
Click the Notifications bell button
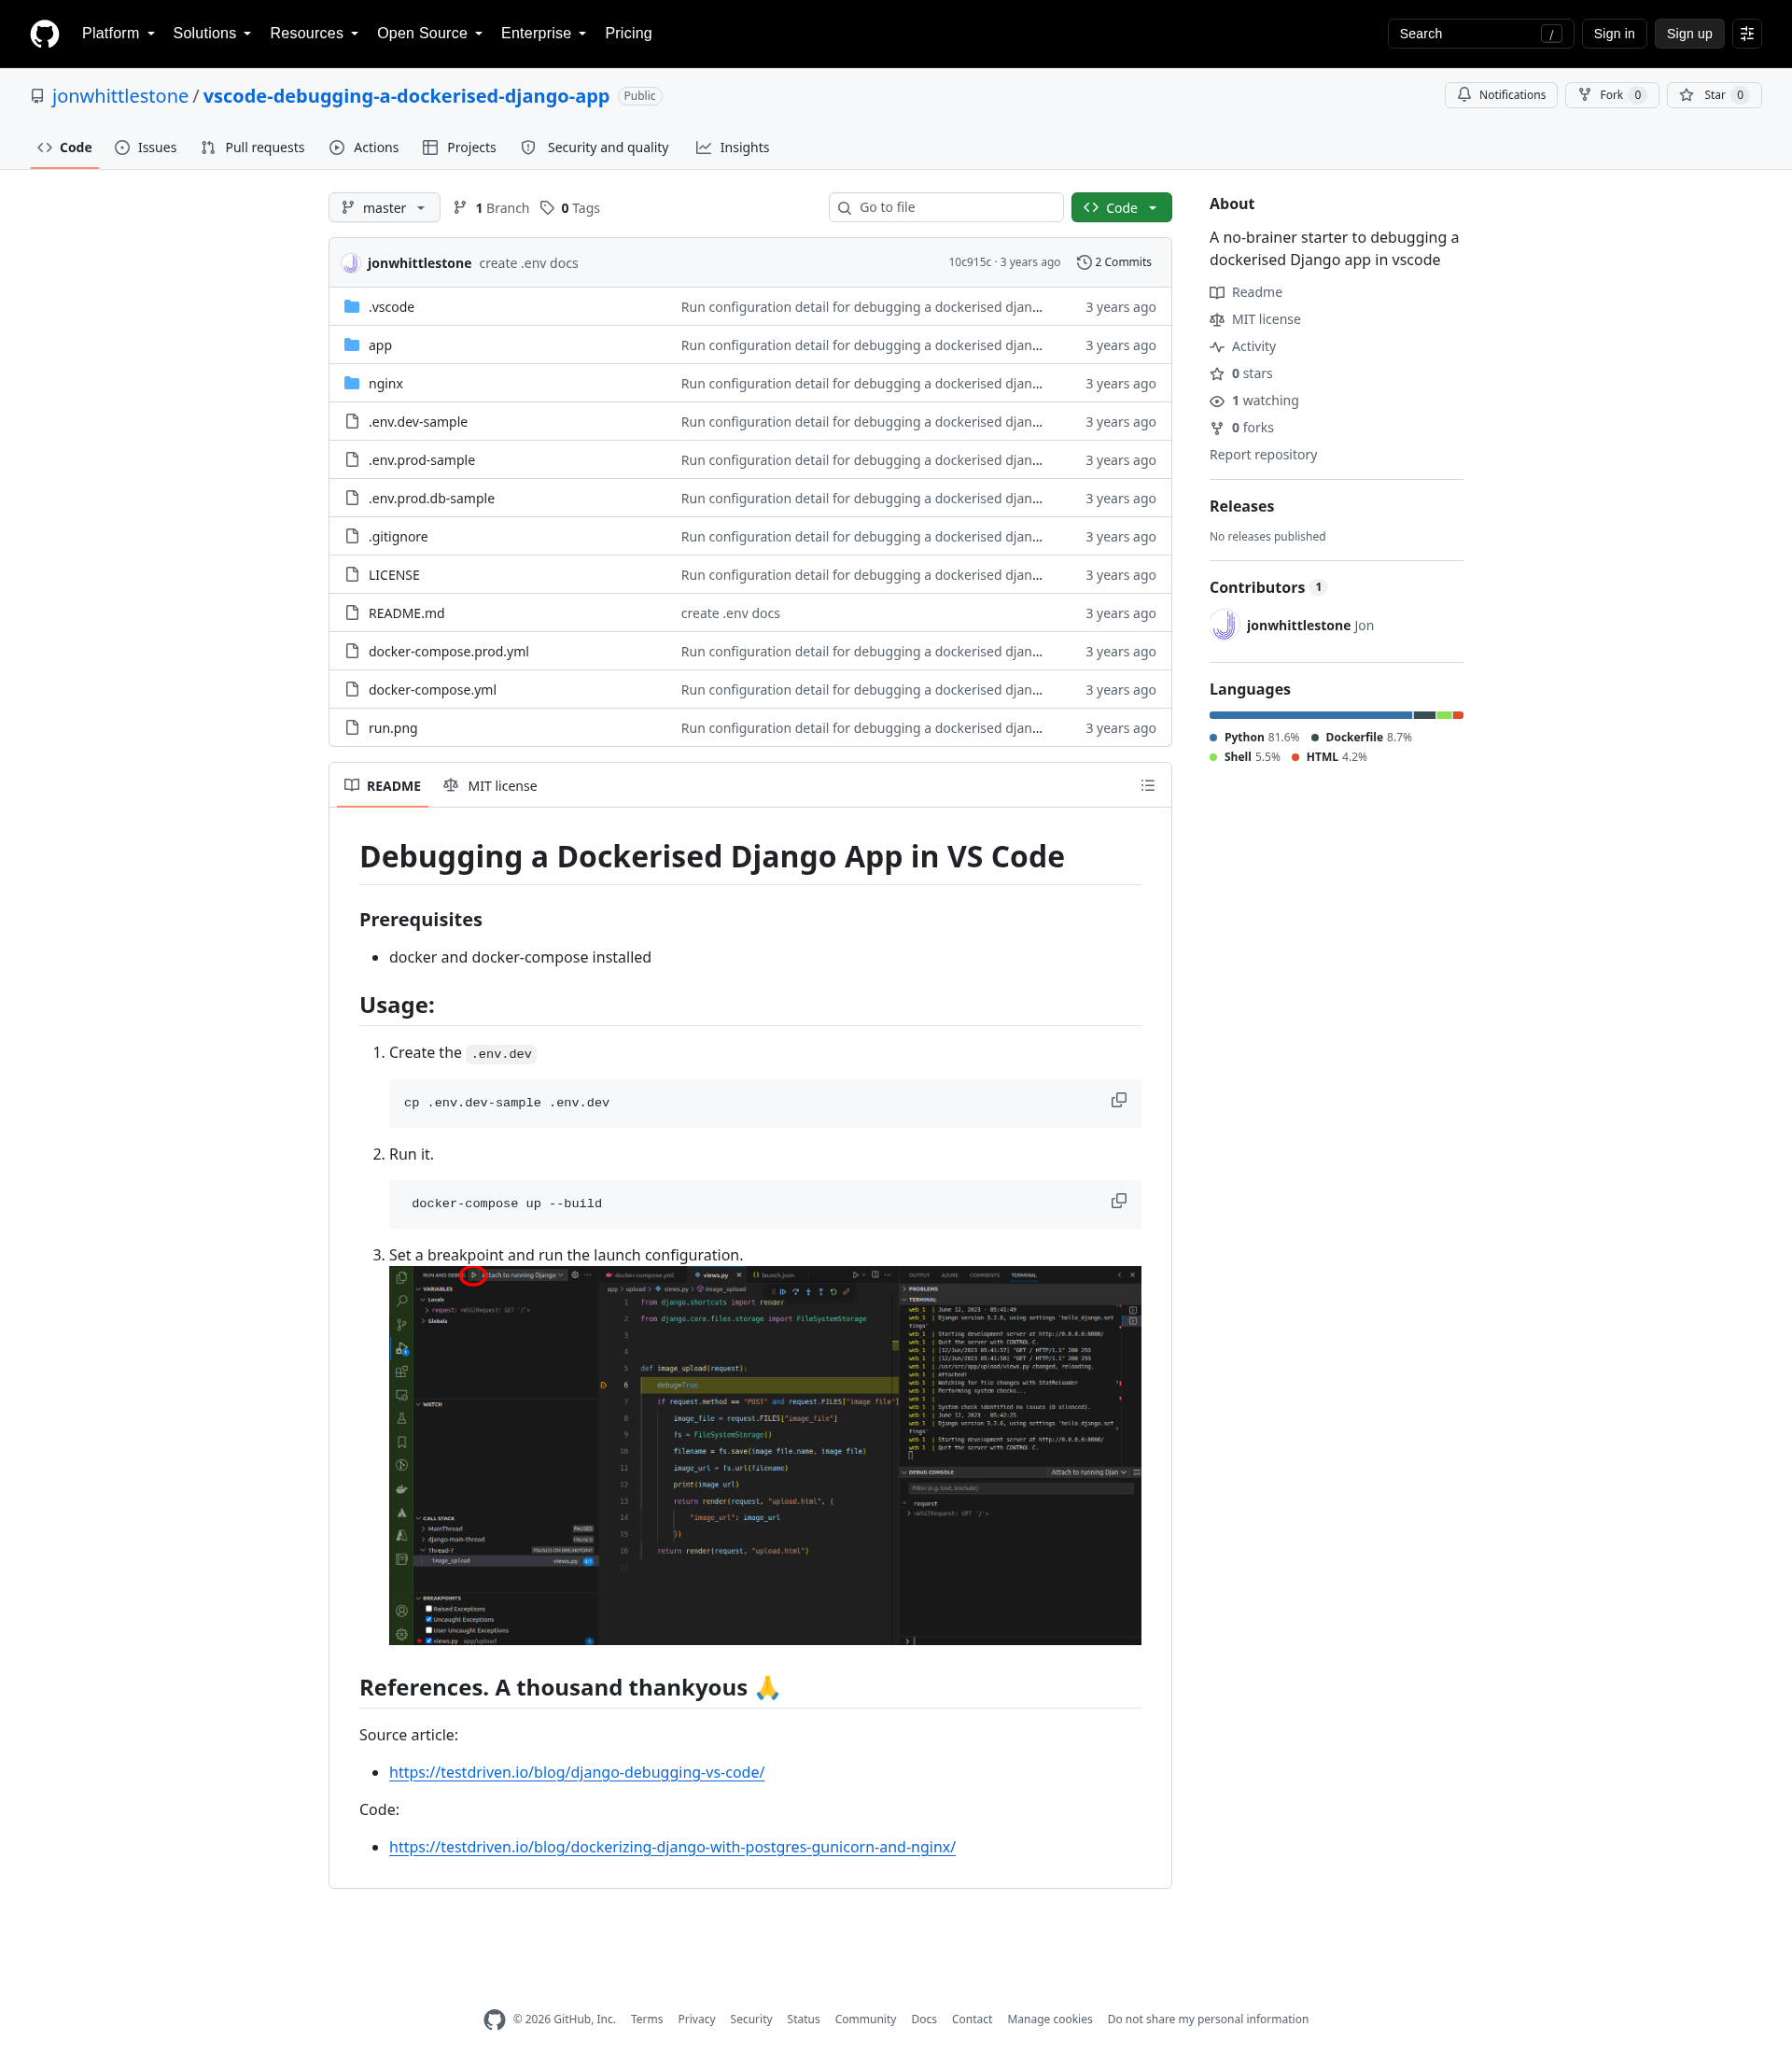(x=1500, y=95)
